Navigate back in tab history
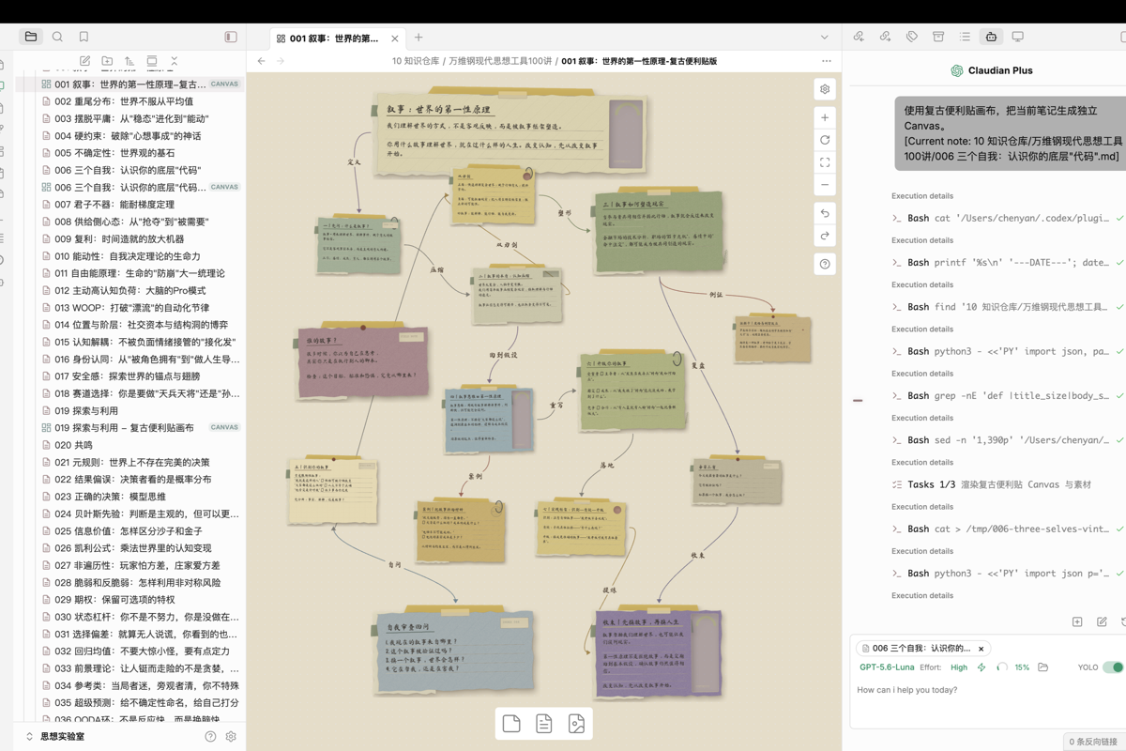 tap(262, 61)
